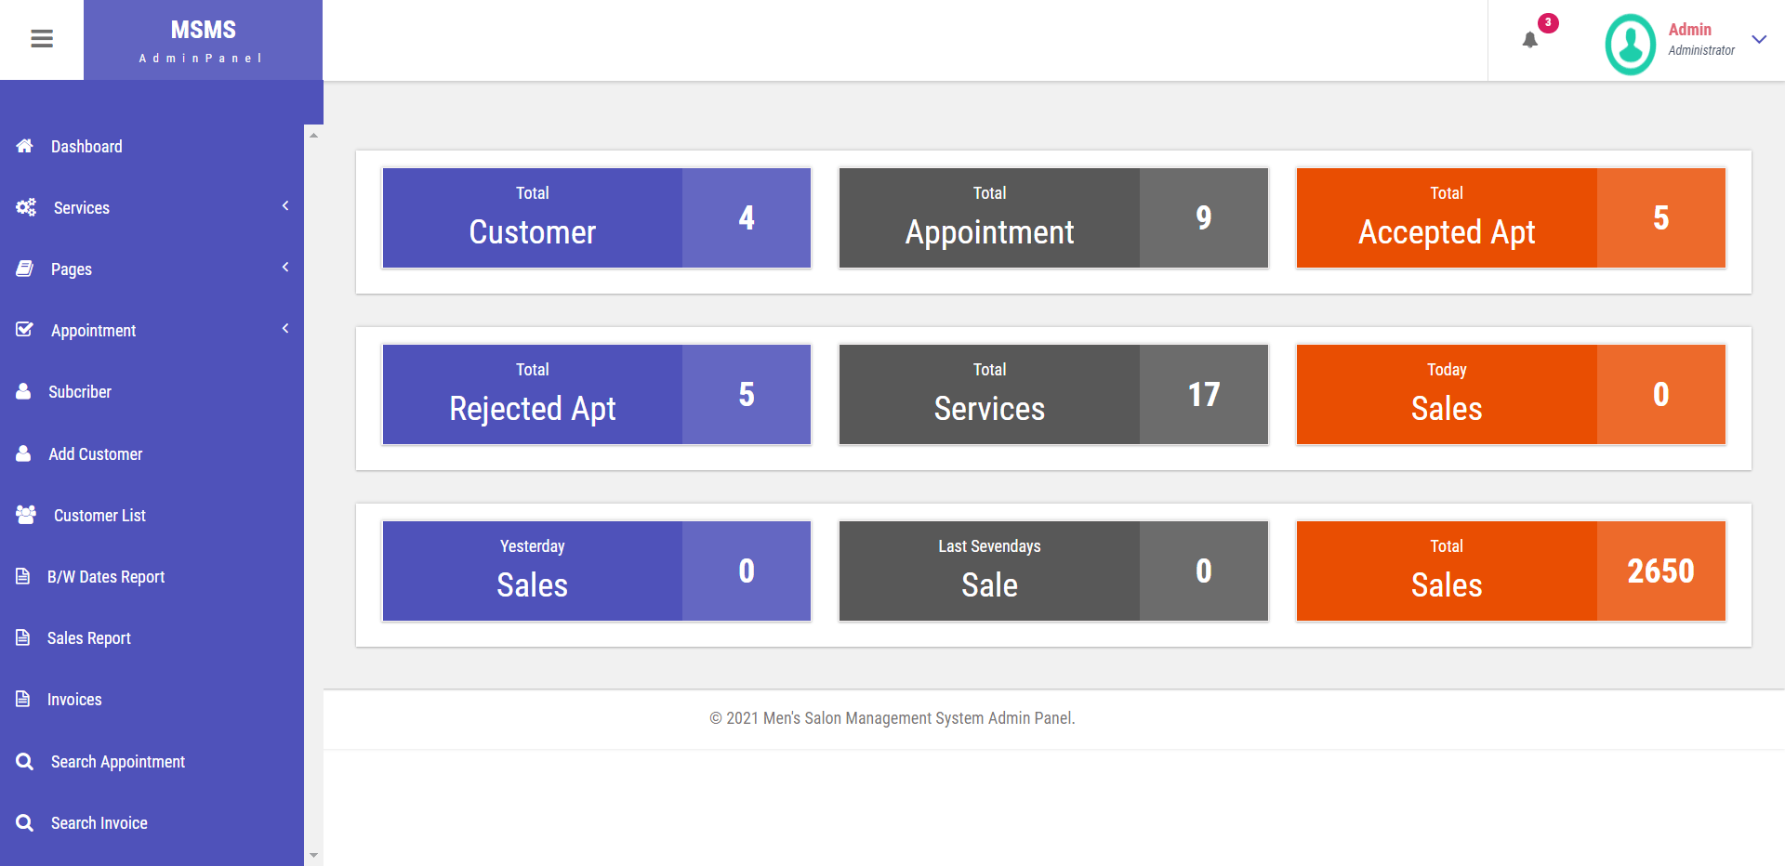Click the Dashboard home icon
Image resolution: width=1785 pixels, height=866 pixels.
(25, 146)
